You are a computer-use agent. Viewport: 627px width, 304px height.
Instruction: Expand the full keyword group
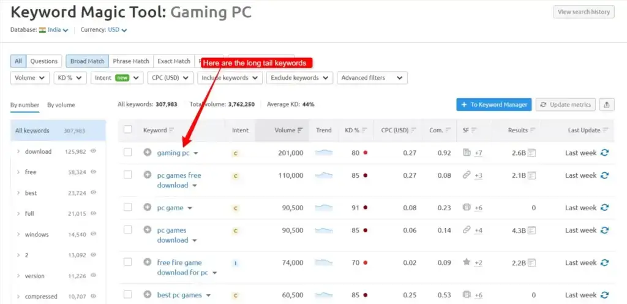point(18,214)
